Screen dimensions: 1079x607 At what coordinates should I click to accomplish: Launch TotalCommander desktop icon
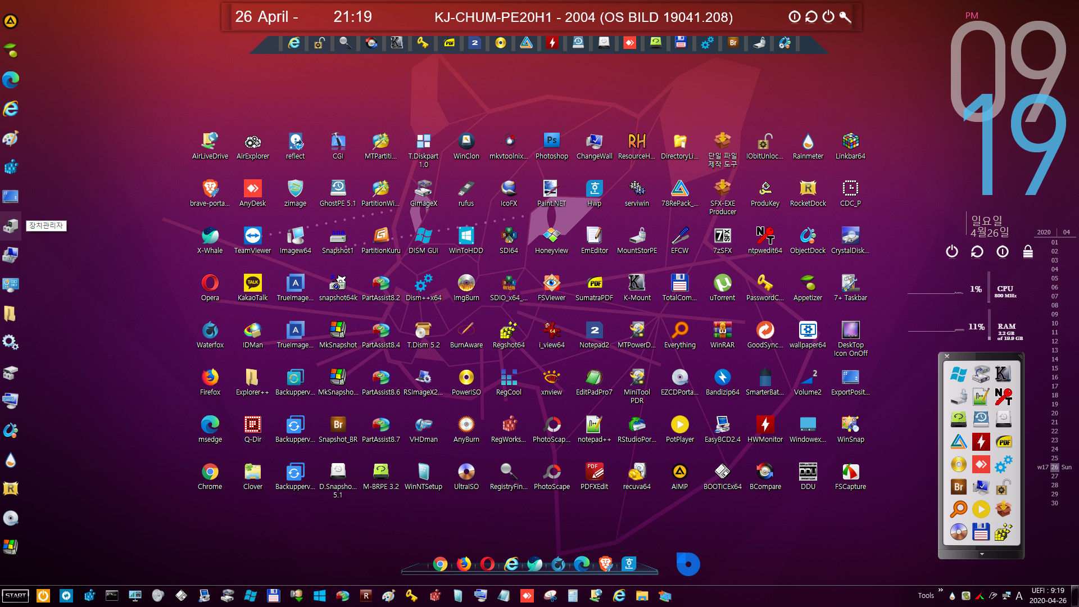click(679, 288)
